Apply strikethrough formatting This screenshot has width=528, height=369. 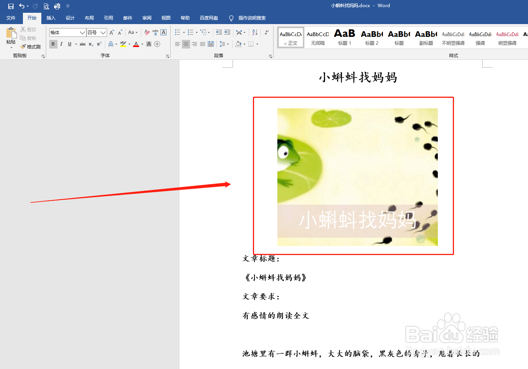pyautogui.click(x=82, y=44)
